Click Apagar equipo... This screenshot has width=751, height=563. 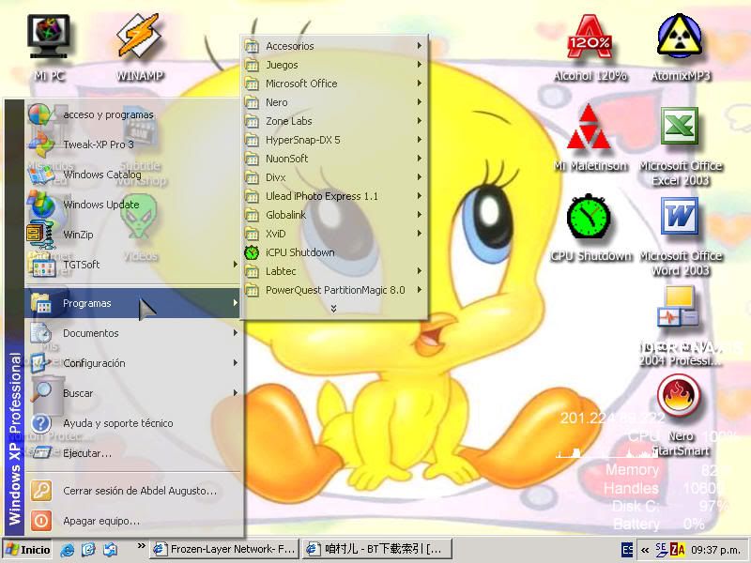tap(132, 521)
